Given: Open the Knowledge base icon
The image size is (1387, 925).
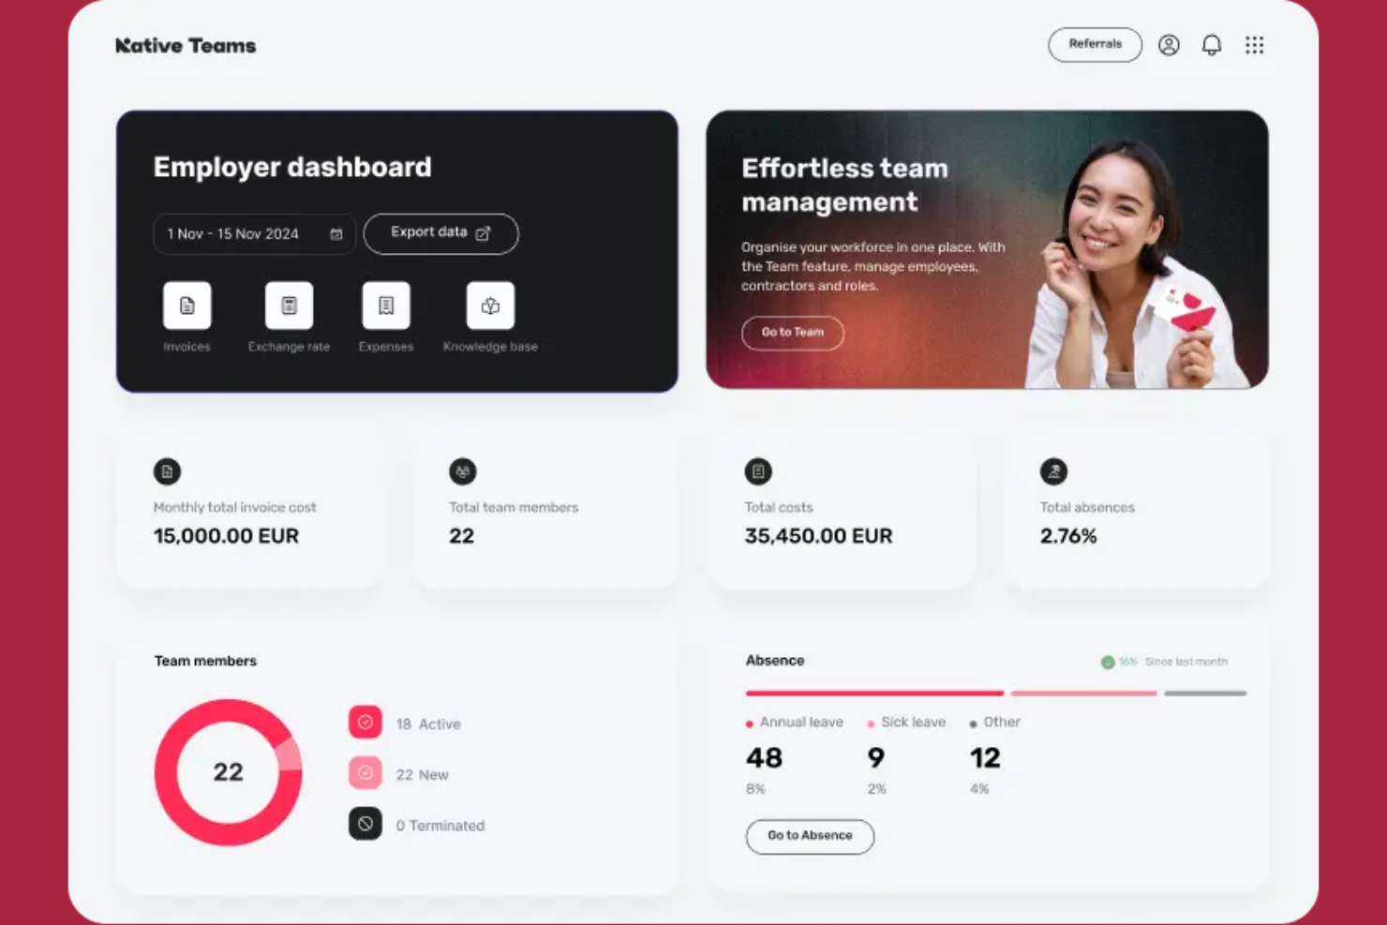Looking at the screenshot, I should [490, 306].
